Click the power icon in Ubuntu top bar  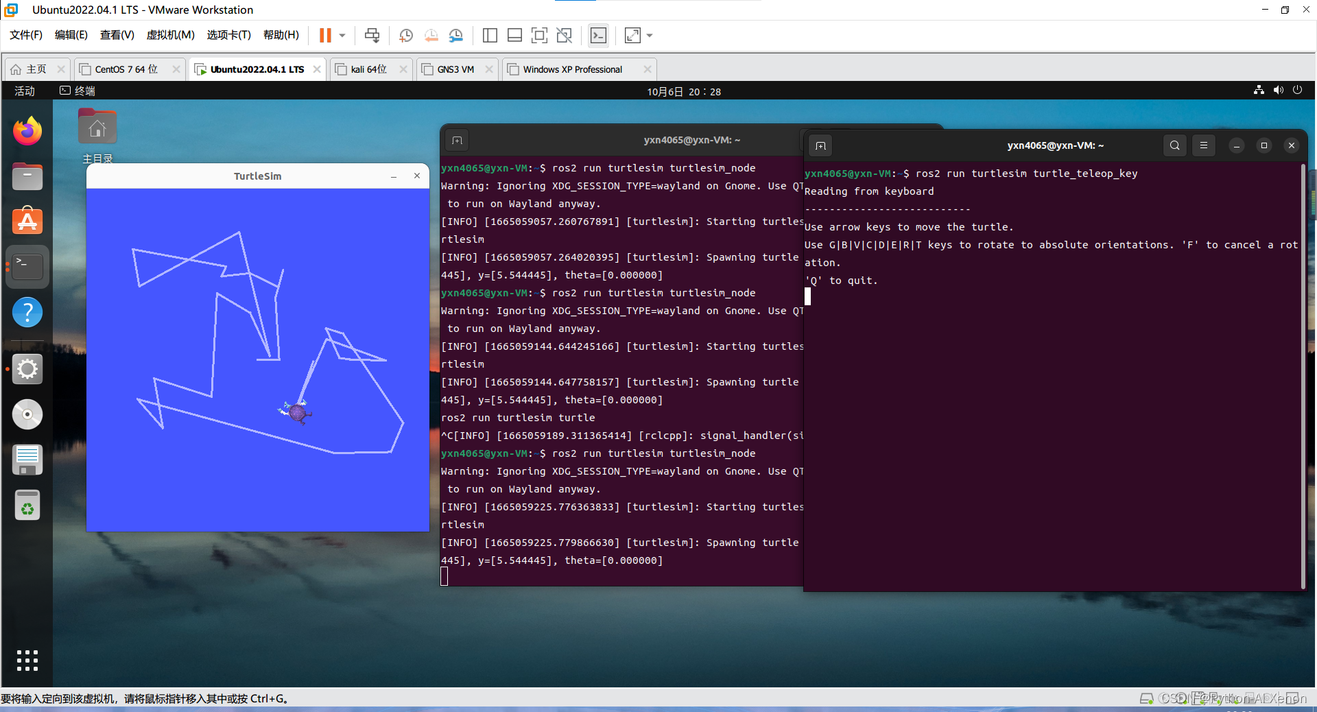pos(1297,91)
